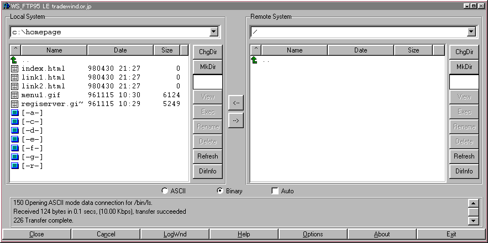Open the Options dialog
This screenshot has width=488, height=243.
pos(313,234)
